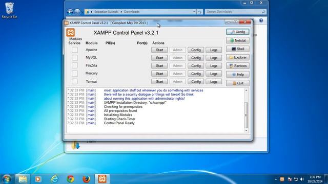
Task: Open Config for Mercury
Action: click(x=196, y=74)
